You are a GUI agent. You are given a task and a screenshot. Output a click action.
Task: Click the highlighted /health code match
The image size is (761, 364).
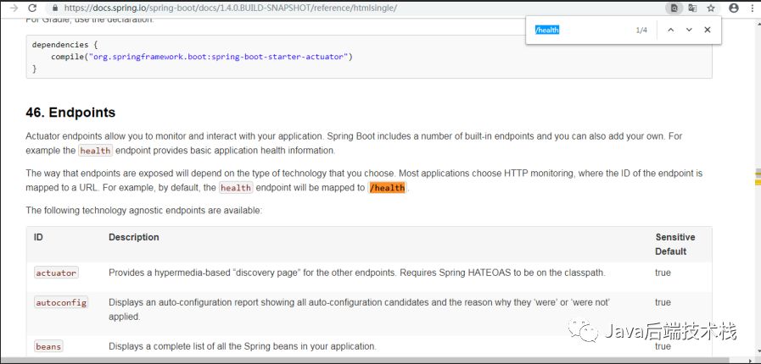388,188
